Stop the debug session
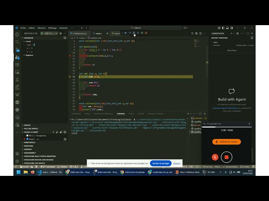The height and width of the screenshot is (201, 269). pos(146,33)
